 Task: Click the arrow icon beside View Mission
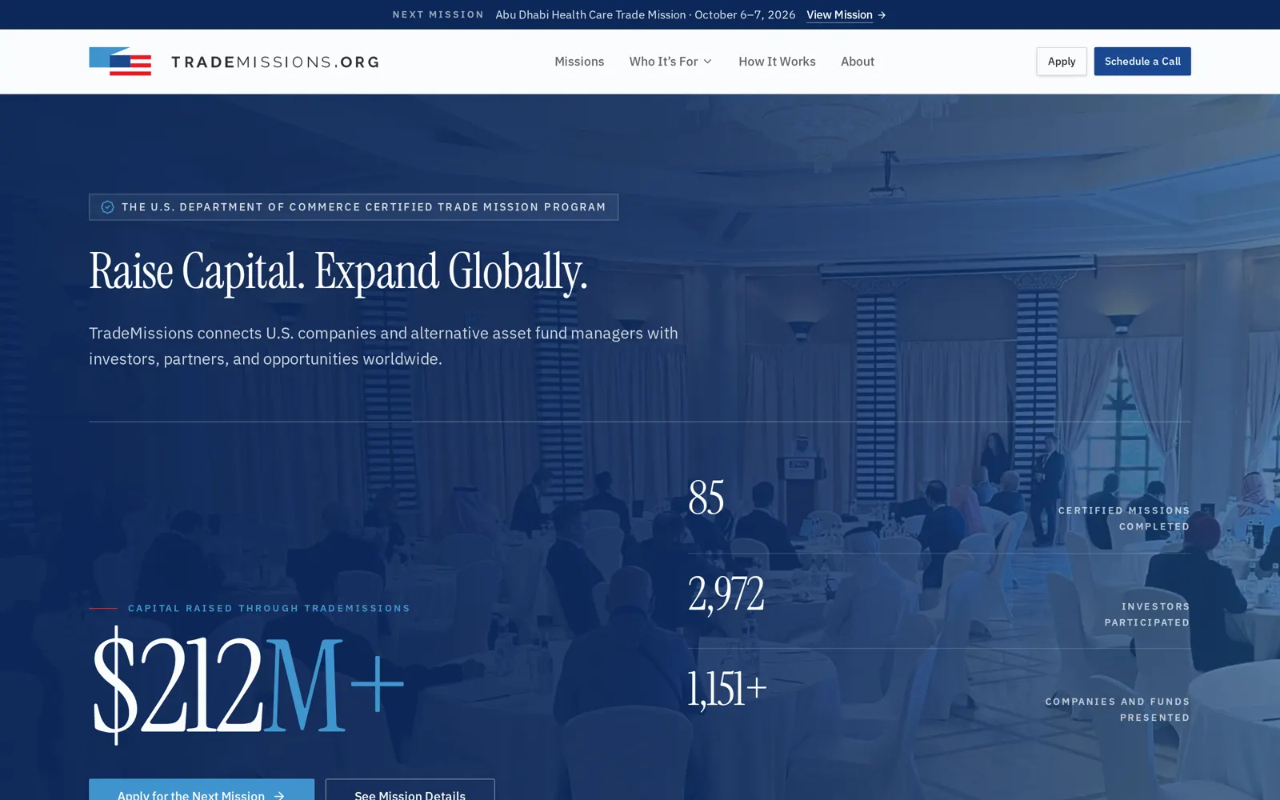[x=882, y=15]
